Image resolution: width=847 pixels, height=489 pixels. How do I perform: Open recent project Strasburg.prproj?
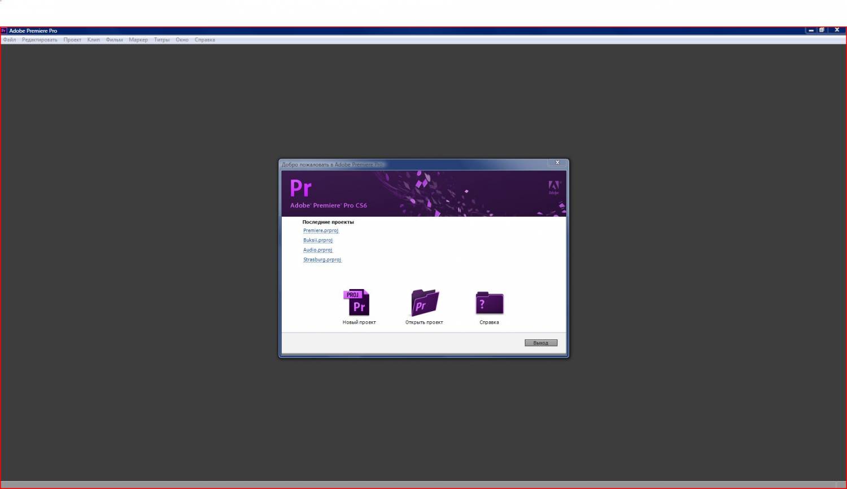pyautogui.click(x=322, y=260)
